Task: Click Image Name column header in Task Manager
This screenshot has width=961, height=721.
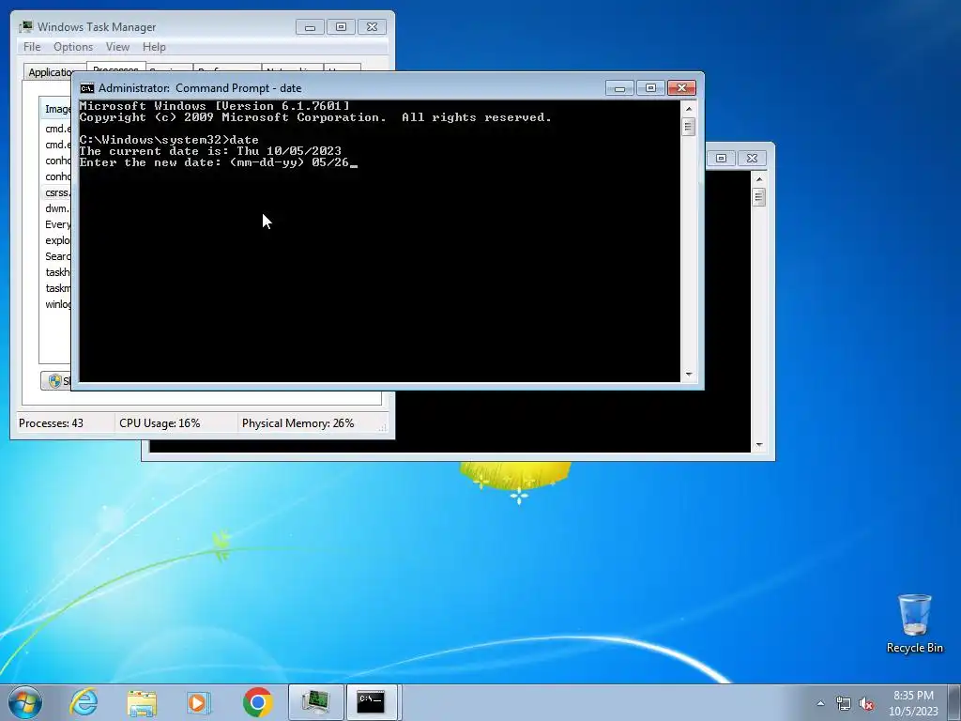Action: click(55, 109)
